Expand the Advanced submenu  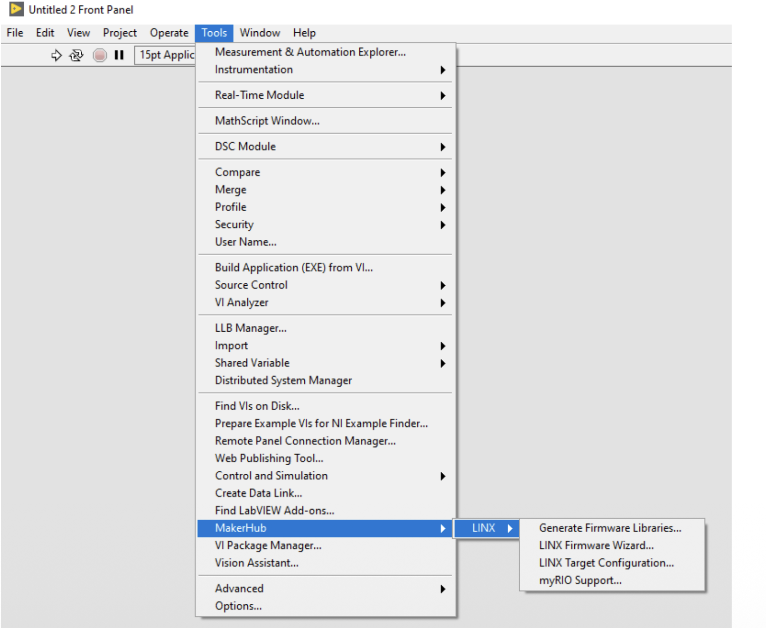(325, 589)
